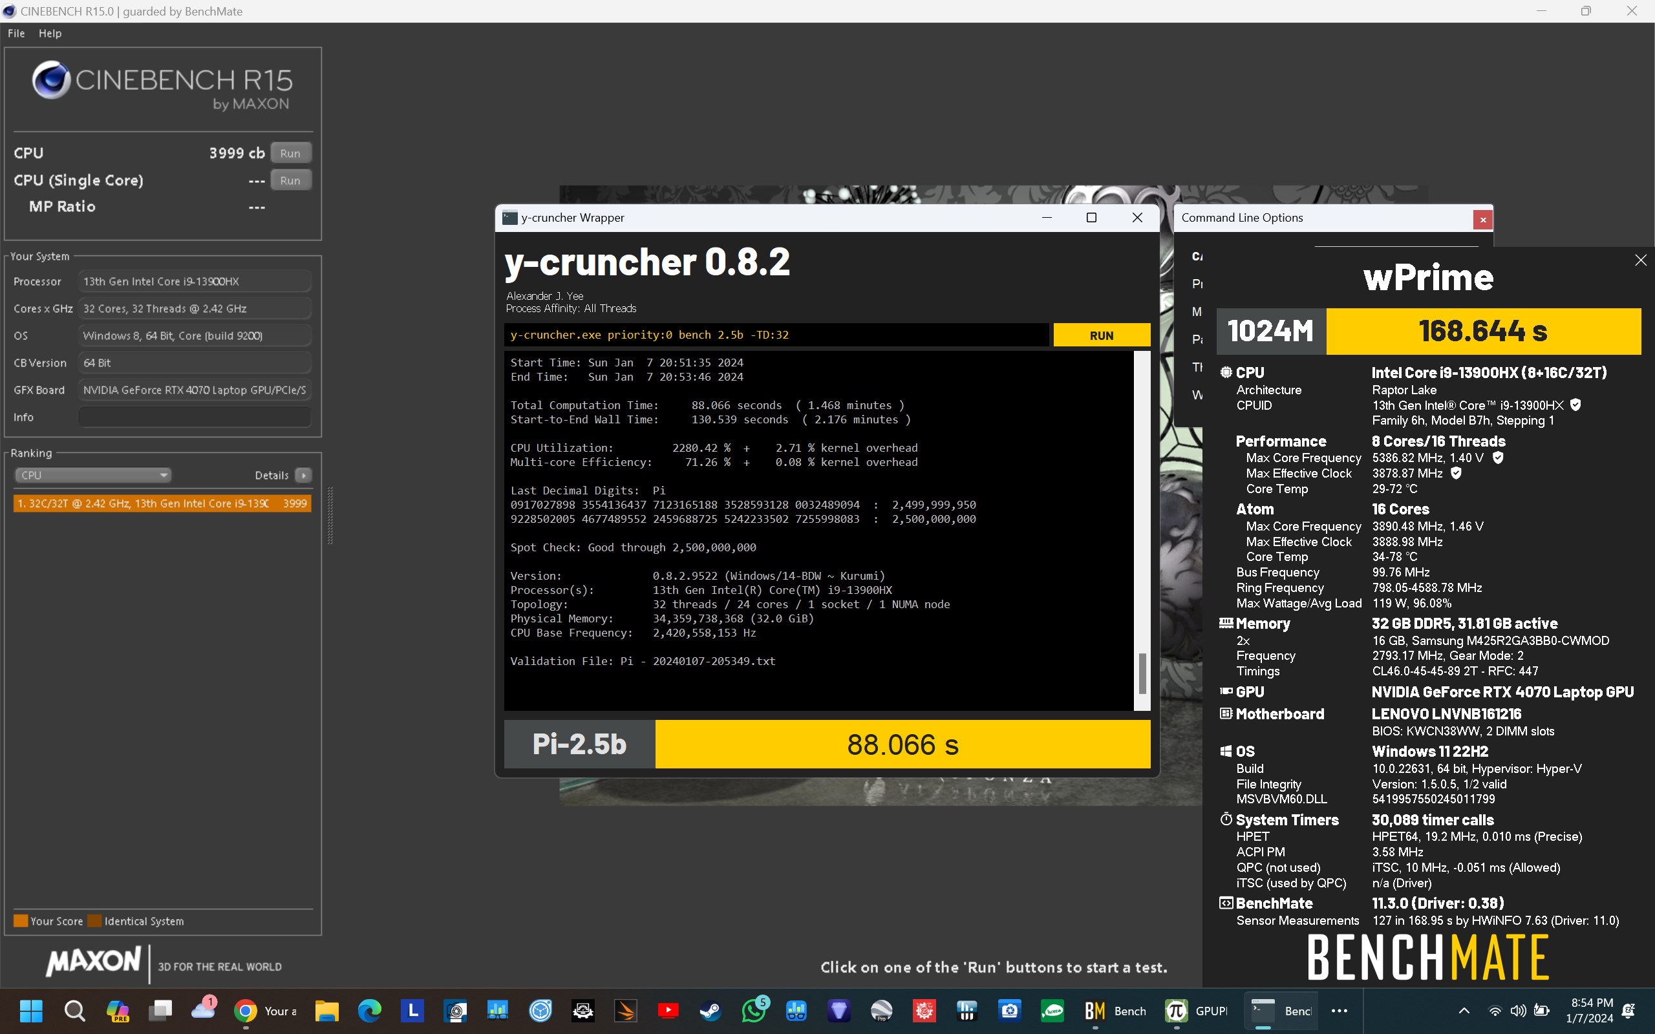Open WhatsApp with 5 unread badge
Viewport: 1655px width, 1034px height.
[754, 1009]
